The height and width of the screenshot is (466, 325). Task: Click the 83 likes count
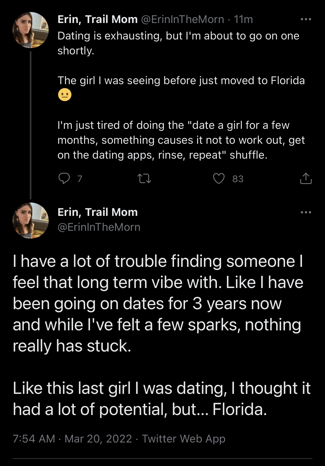tap(238, 179)
